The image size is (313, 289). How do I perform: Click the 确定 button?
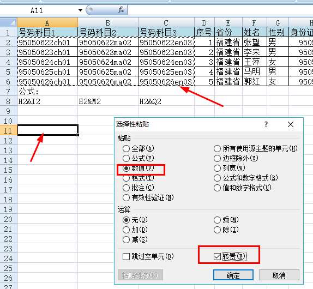(233, 275)
